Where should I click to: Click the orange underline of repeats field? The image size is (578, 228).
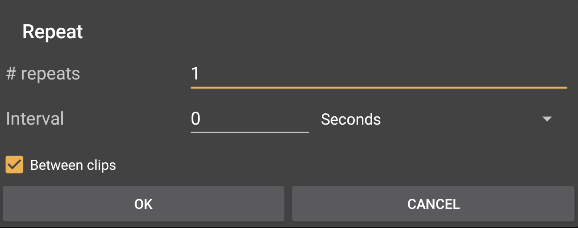[x=378, y=87]
